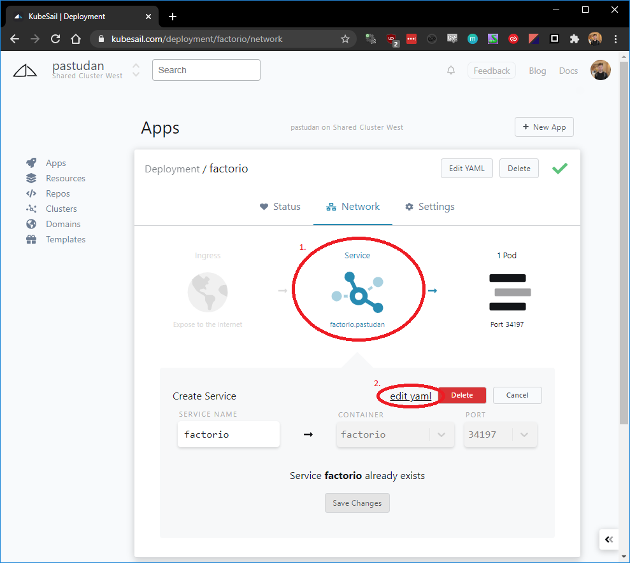Switch to the Settings tab
The width and height of the screenshot is (630, 563).
tap(430, 207)
